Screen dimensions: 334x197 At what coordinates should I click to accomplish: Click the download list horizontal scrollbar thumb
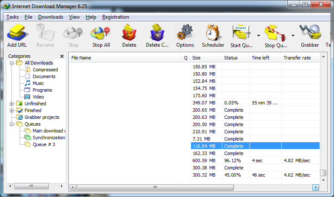[x=155, y=187]
